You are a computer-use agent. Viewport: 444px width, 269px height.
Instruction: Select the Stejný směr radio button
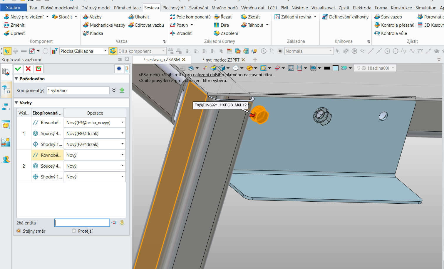coord(19,231)
